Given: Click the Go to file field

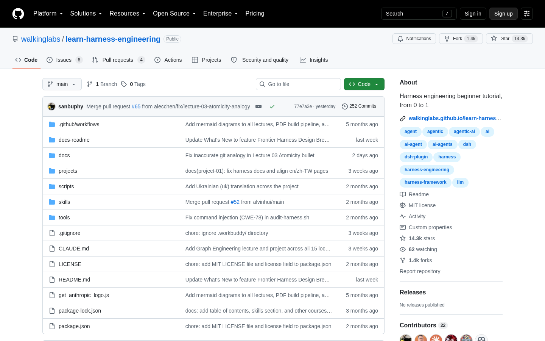Looking at the screenshot, I should (298, 84).
